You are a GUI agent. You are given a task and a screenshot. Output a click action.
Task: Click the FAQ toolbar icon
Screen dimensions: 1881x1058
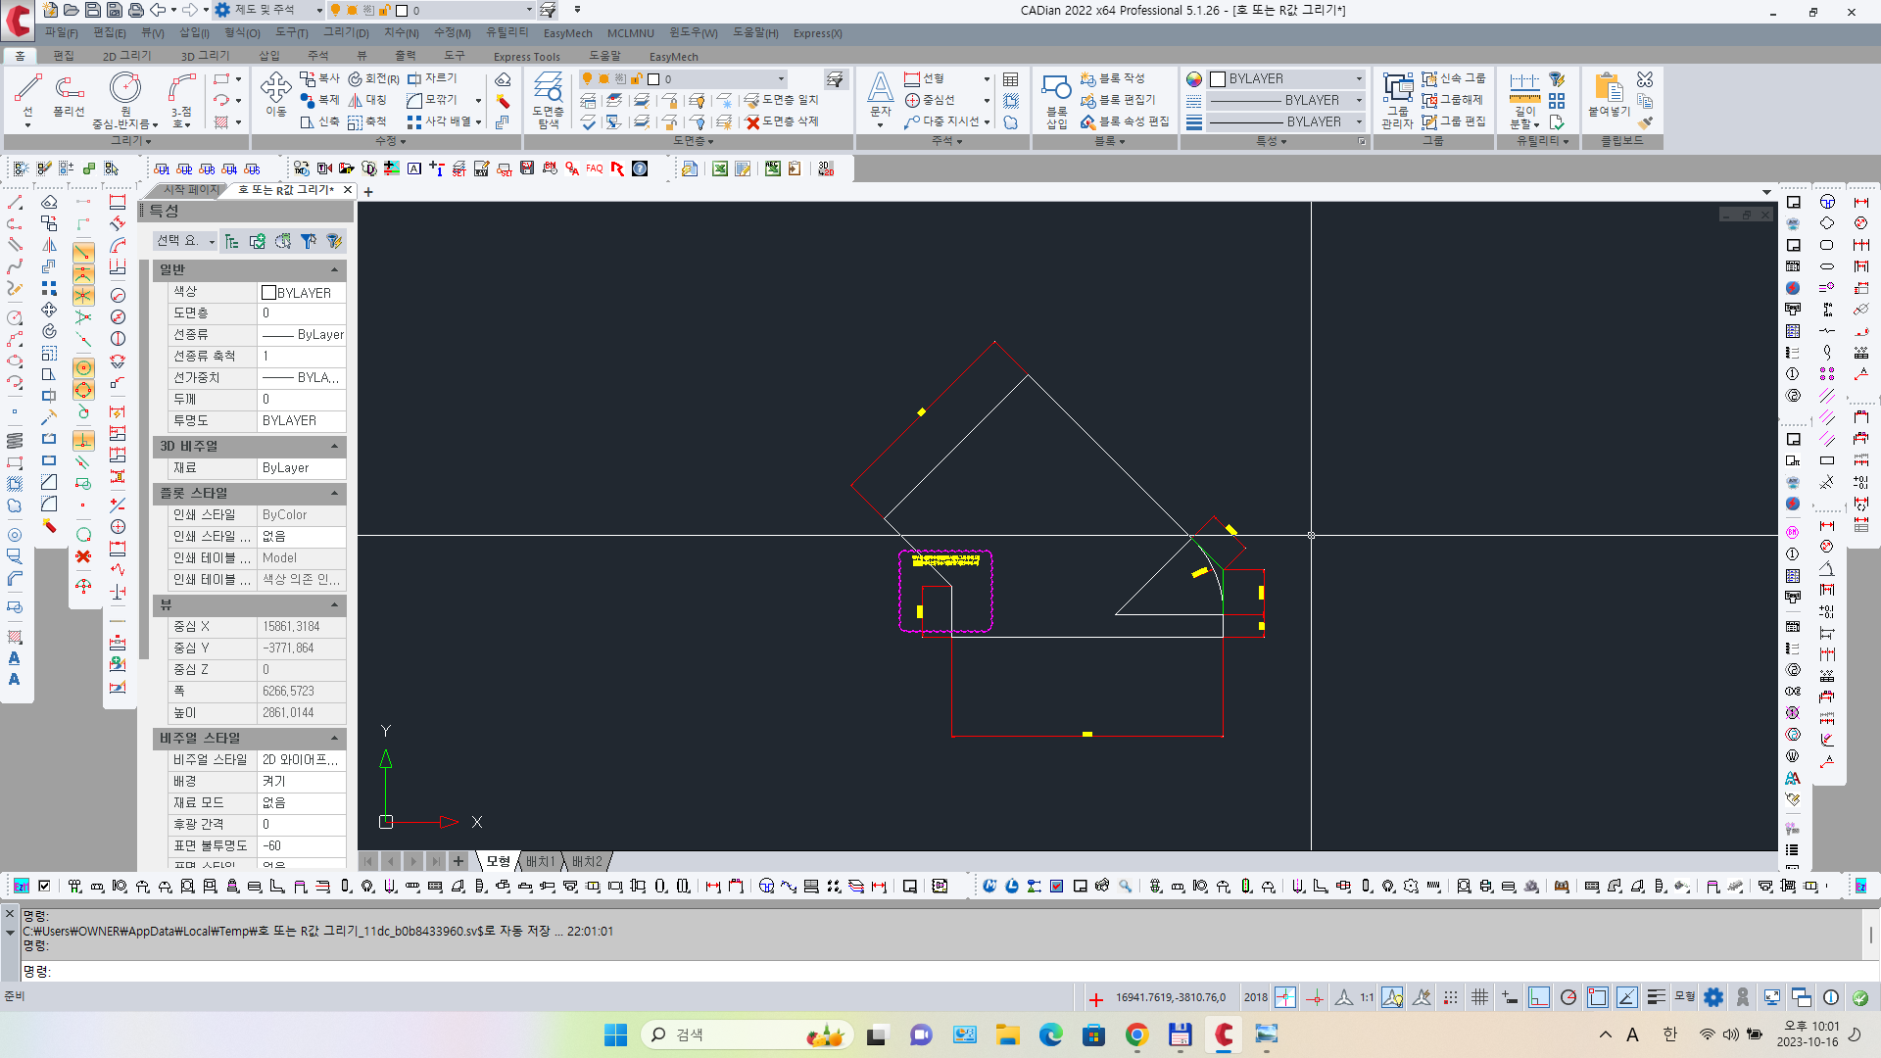(x=595, y=168)
